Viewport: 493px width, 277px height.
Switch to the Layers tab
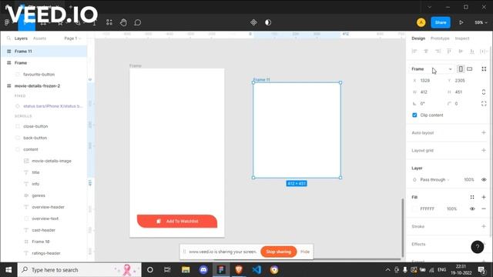pos(21,38)
